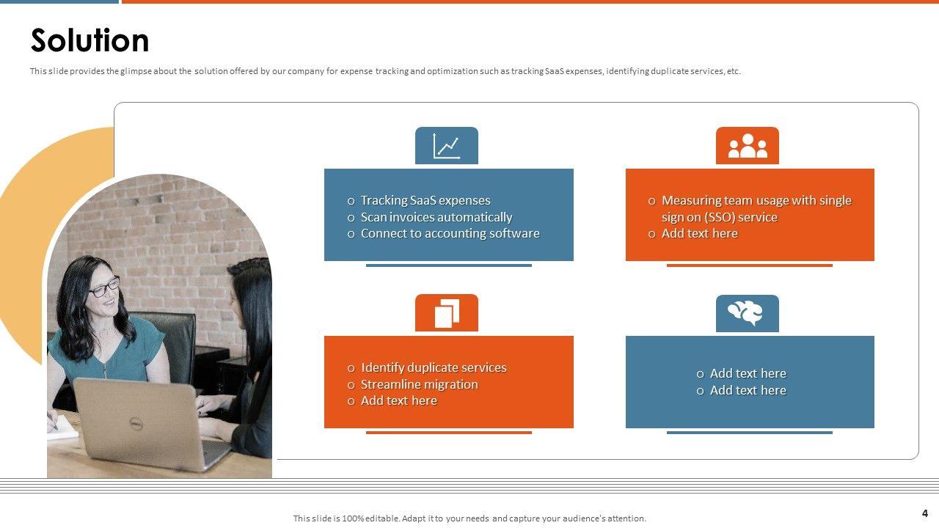The width and height of the screenshot is (939, 528).
Task: Select the Solution slide title
Action: click(x=89, y=40)
